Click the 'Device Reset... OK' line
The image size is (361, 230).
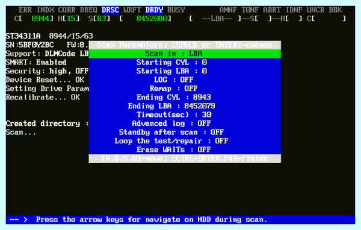click(x=45, y=80)
